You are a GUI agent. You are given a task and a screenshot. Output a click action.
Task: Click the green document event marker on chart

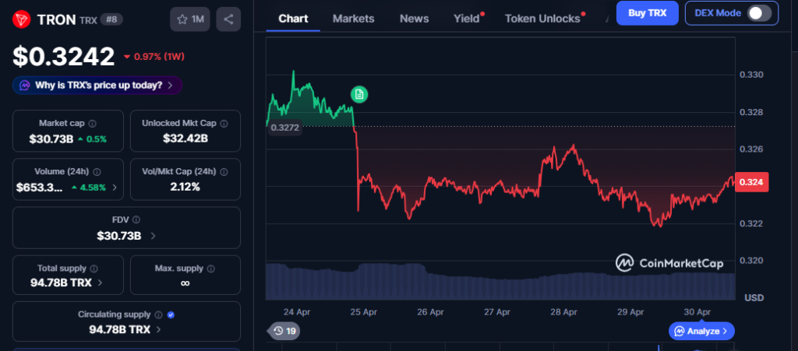[358, 94]
